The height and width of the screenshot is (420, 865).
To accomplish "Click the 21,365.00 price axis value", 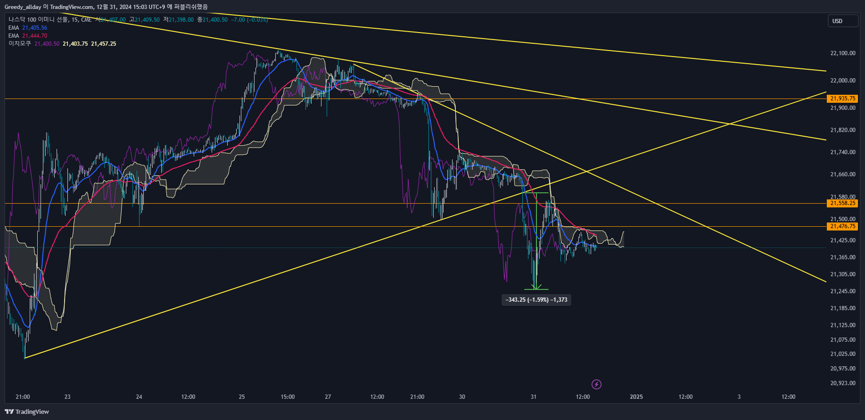I will [x=843, y=257].
